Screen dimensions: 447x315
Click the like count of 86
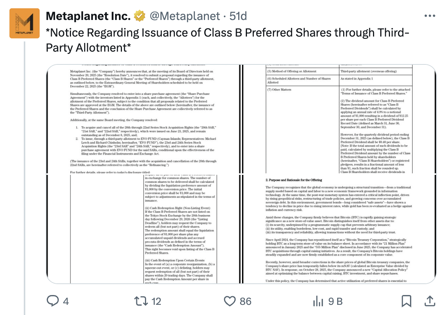245,301
